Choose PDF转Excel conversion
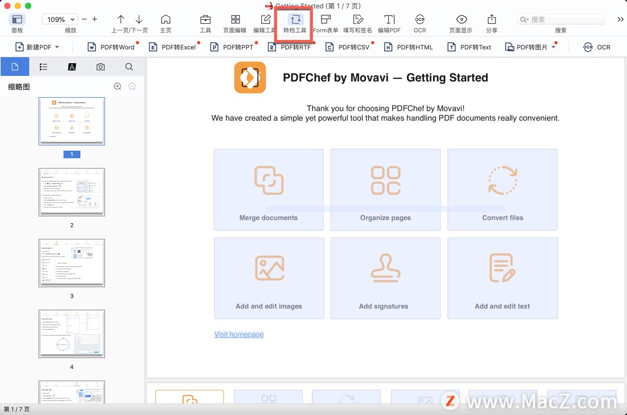 [x=172, y=47]
